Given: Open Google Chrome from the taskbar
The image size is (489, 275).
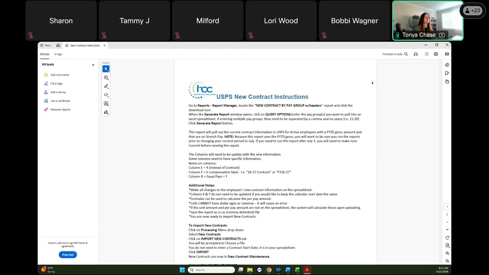Looking at the screenshot, I should [x=269, y=270].
